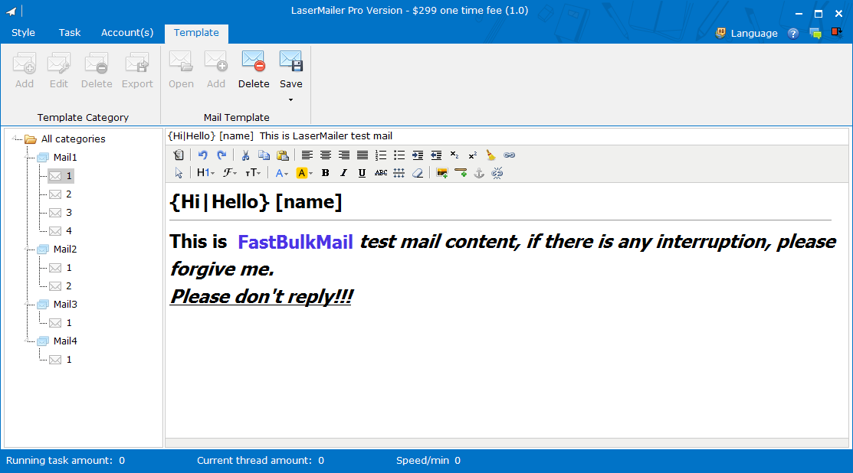Viewport: 853px width, 473px height.
Task: Open the help question mark icon
Action: pyautogui.click(x=793, y=33)
